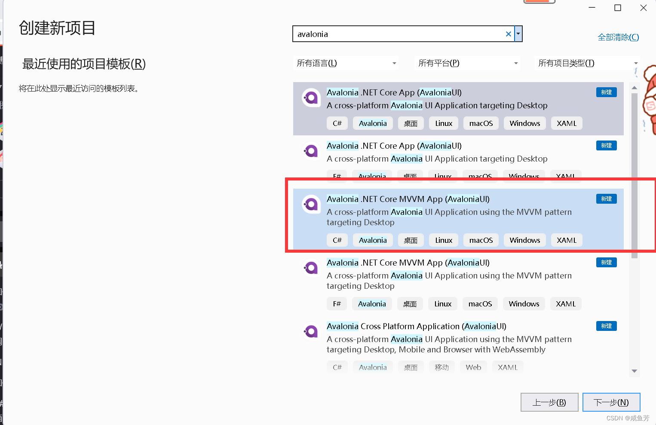Image resolution: width=656 pixels, height=425 pixels.
Task: Click the 上一步(B) back button
Action: point(549,402)
